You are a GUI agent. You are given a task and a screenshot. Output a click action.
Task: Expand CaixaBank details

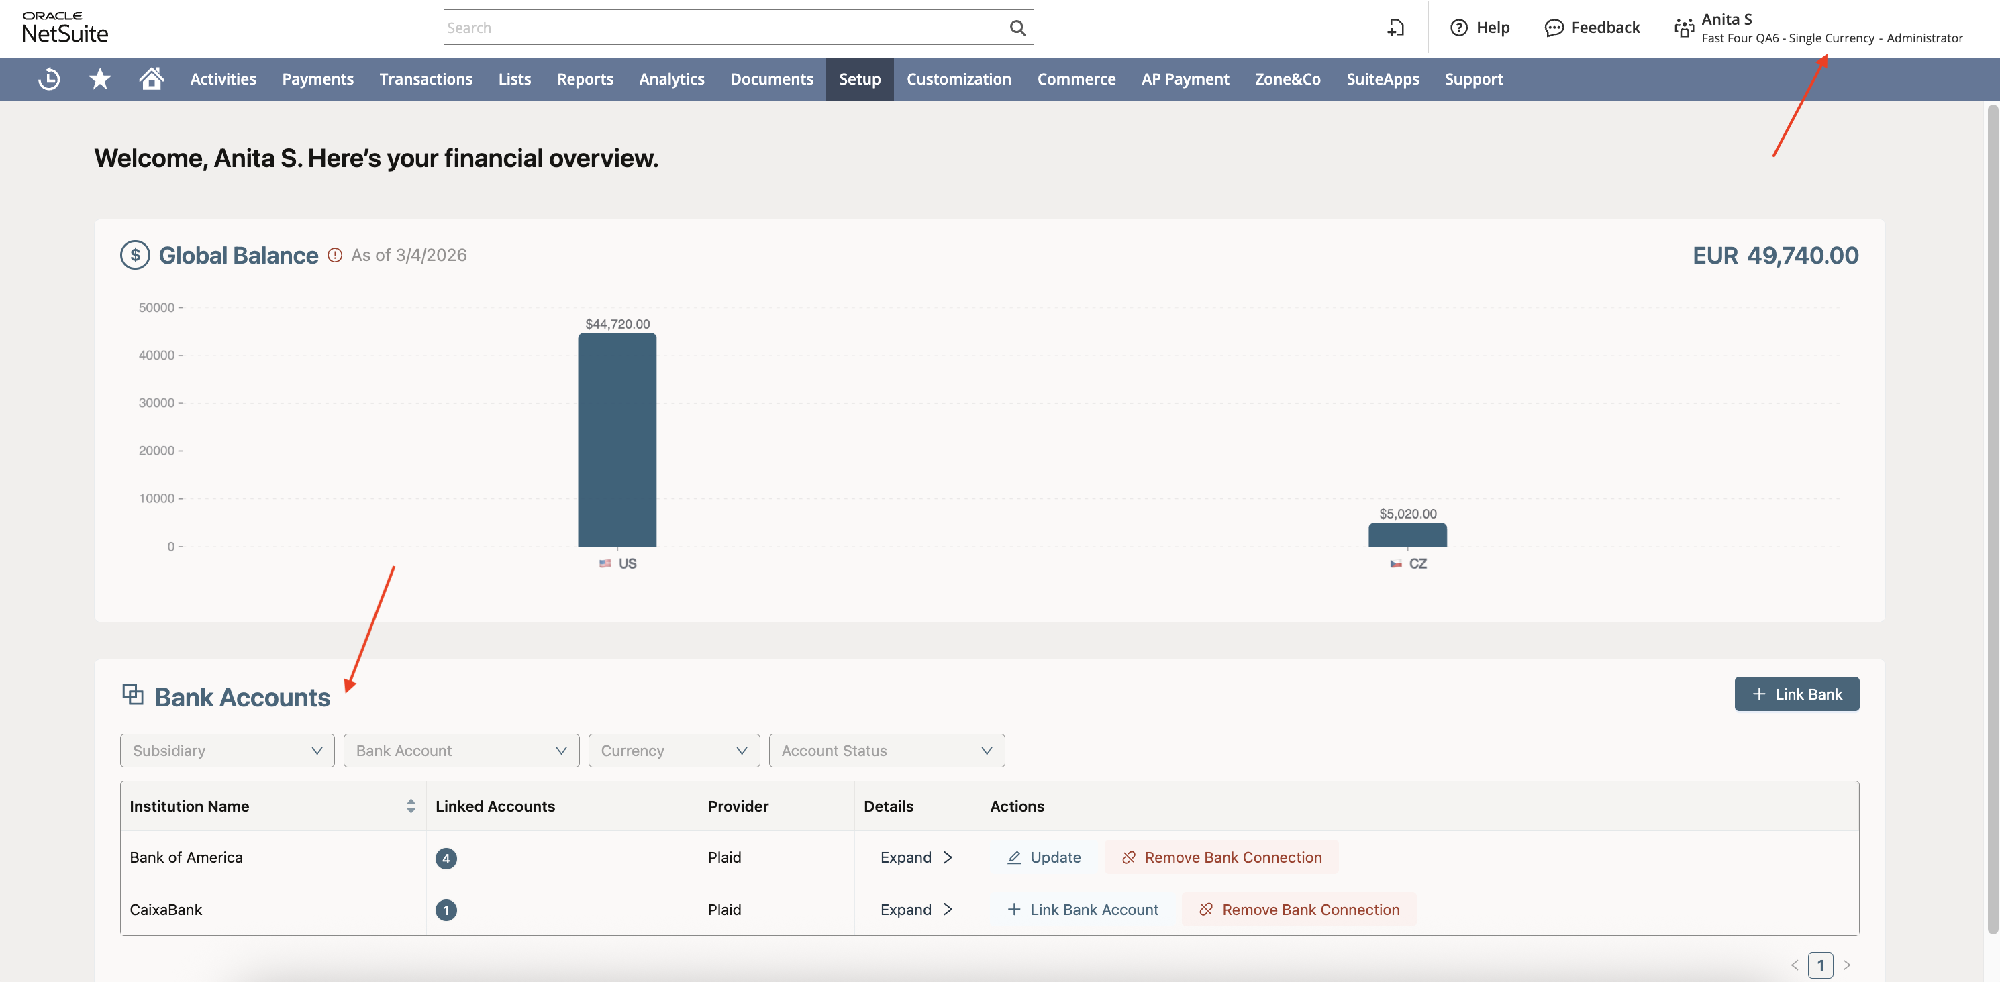916,909
